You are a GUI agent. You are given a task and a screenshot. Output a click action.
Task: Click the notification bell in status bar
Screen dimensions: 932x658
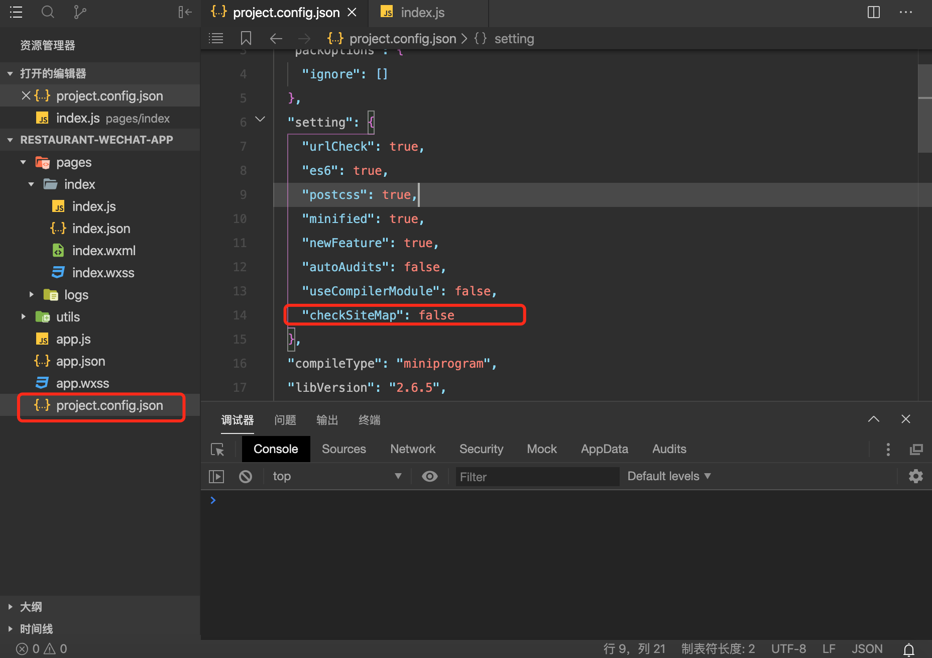[909, 649]
